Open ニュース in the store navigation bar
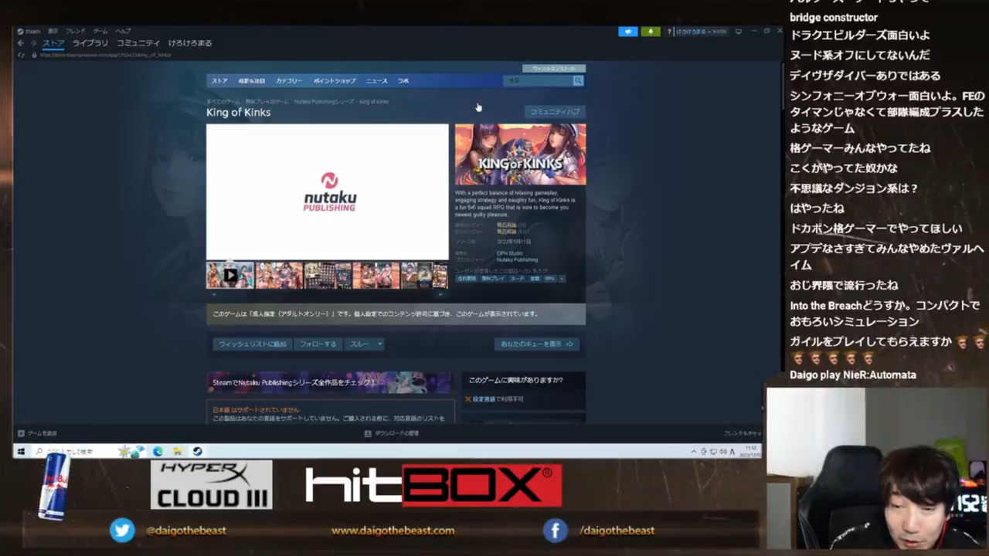The width and height of the screenshot is (989, 556). click(x=377, y=80)
